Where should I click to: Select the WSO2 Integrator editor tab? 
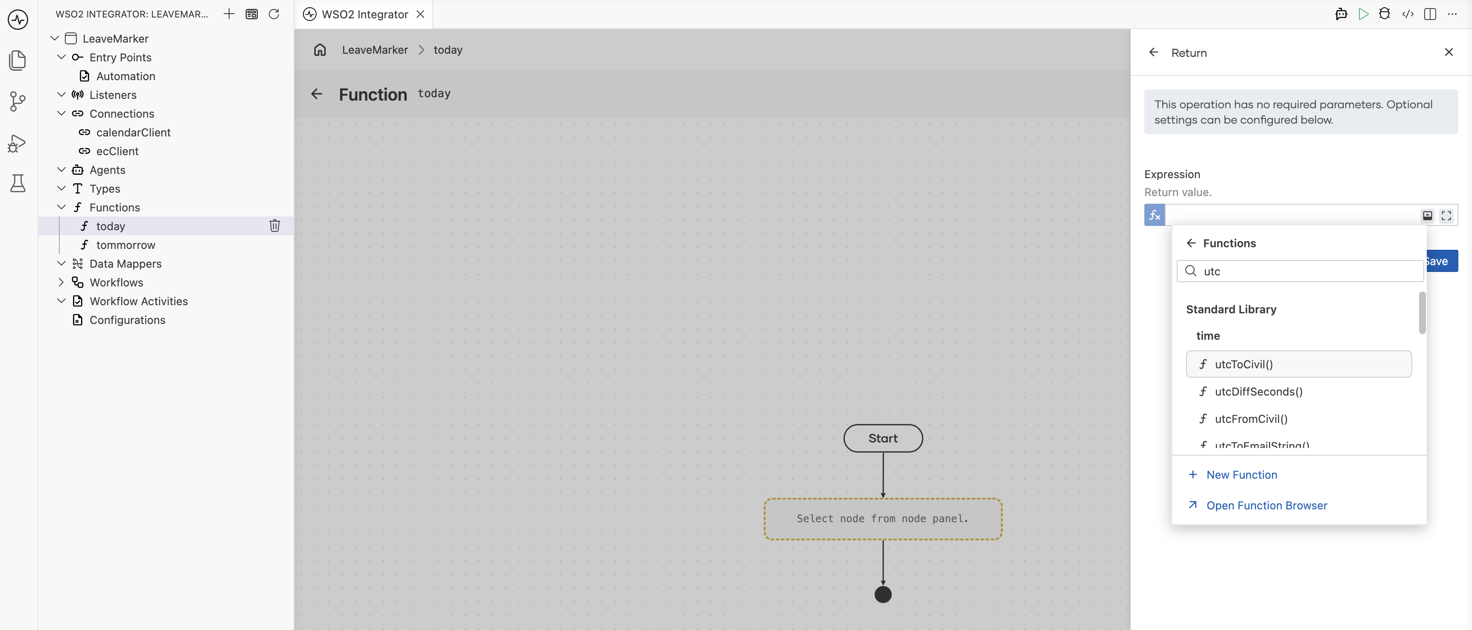coord(364,14)
